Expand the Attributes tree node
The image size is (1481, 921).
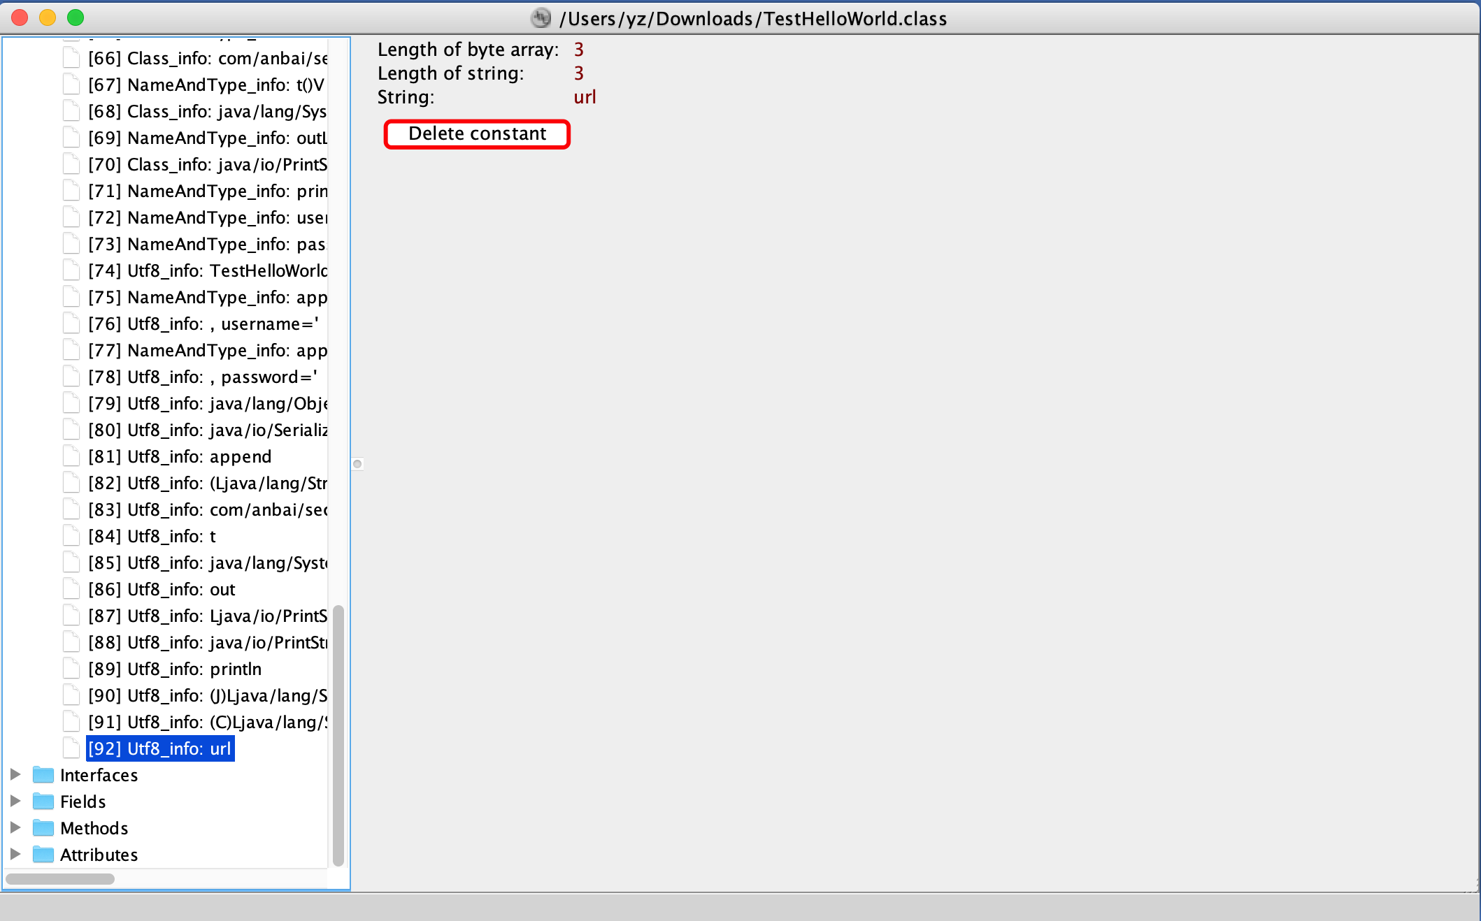click(x=15, y=854)
